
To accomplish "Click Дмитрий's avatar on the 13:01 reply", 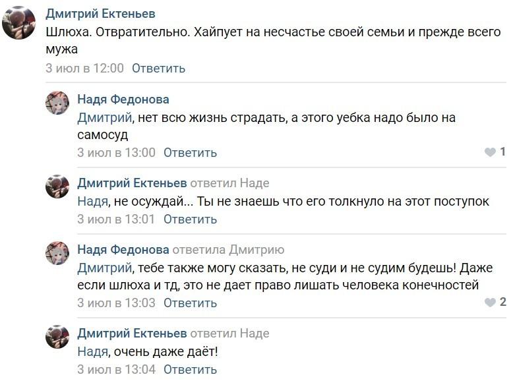I will (57, 187).
